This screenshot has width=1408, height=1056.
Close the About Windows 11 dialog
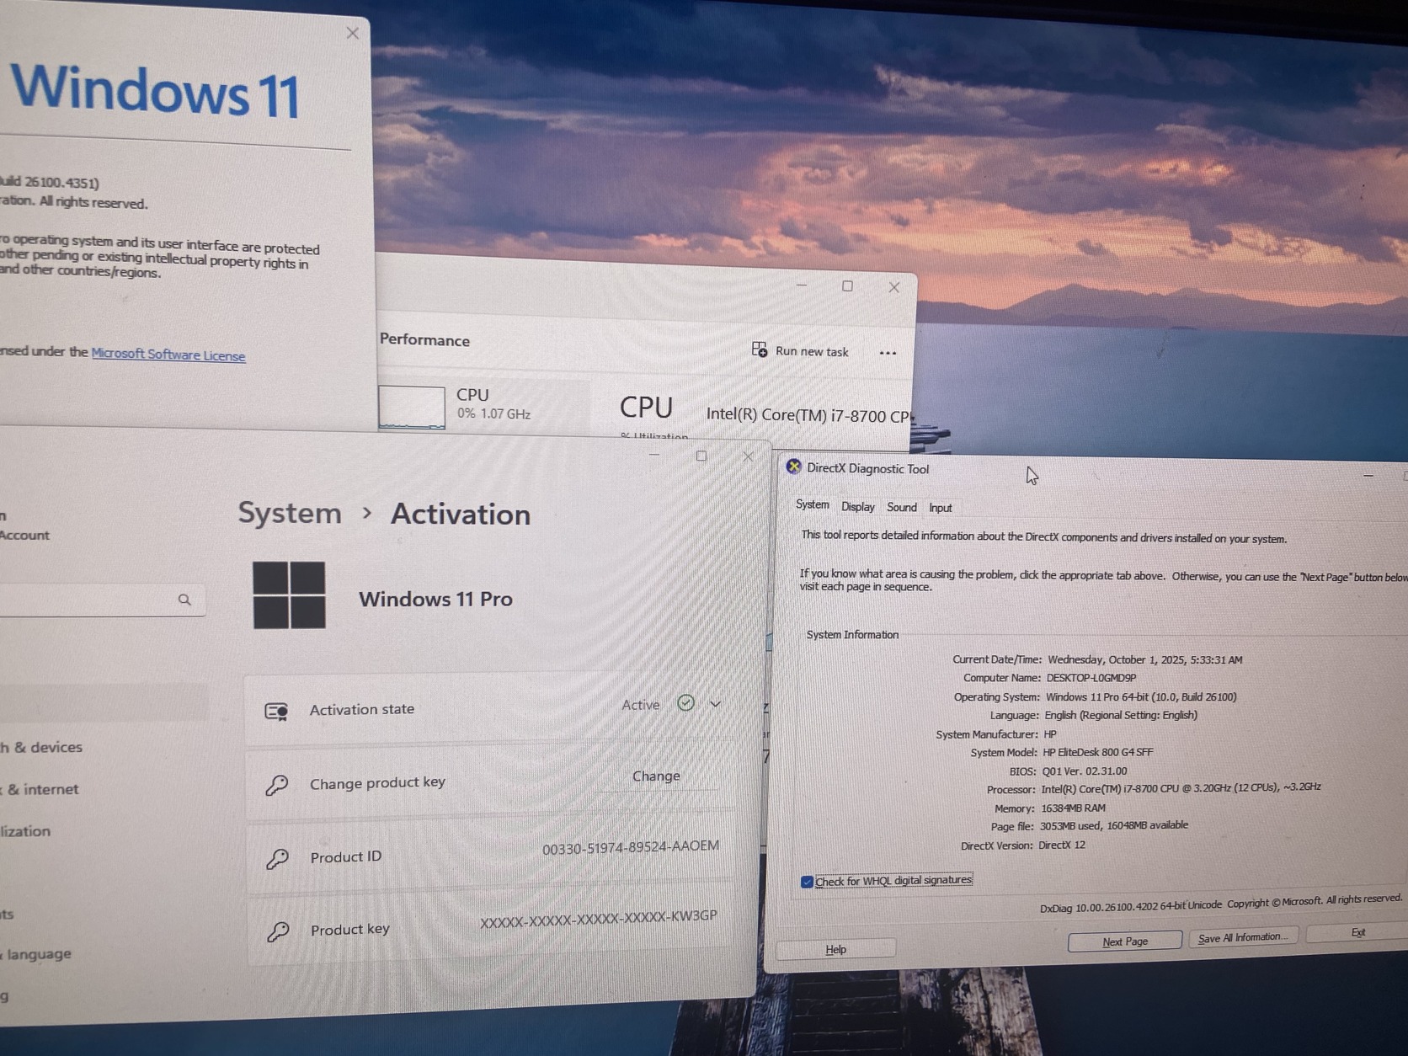pos(352,33)
